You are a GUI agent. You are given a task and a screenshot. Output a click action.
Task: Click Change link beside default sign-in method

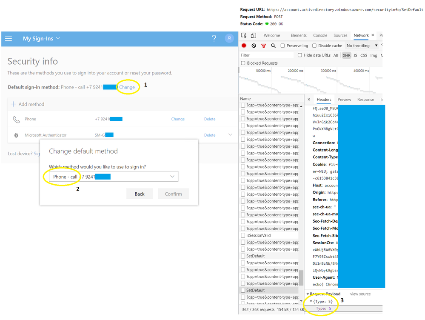point(127,87)
